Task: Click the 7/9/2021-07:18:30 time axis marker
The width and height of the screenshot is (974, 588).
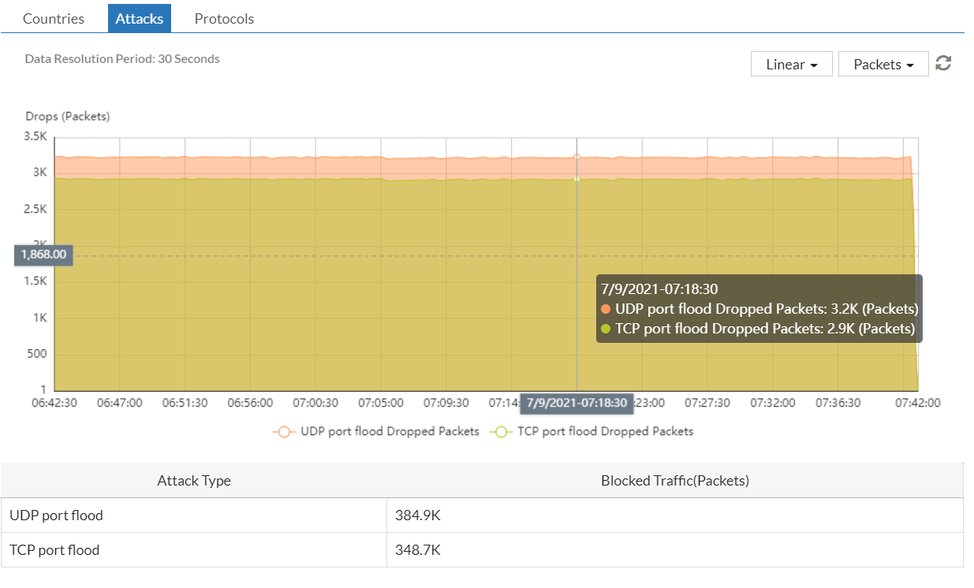Action: pos(577,403)
